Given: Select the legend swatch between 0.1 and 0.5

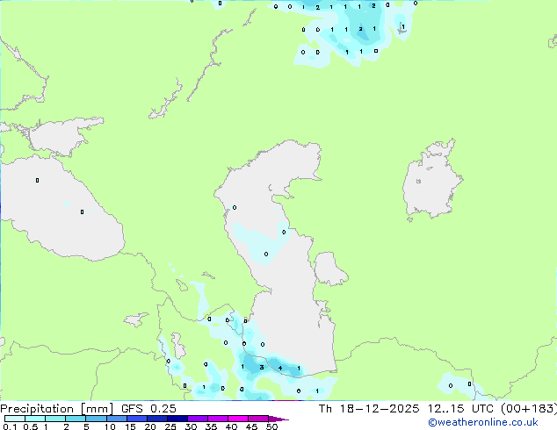Looking at the screenshot, I should click(15, 419).
